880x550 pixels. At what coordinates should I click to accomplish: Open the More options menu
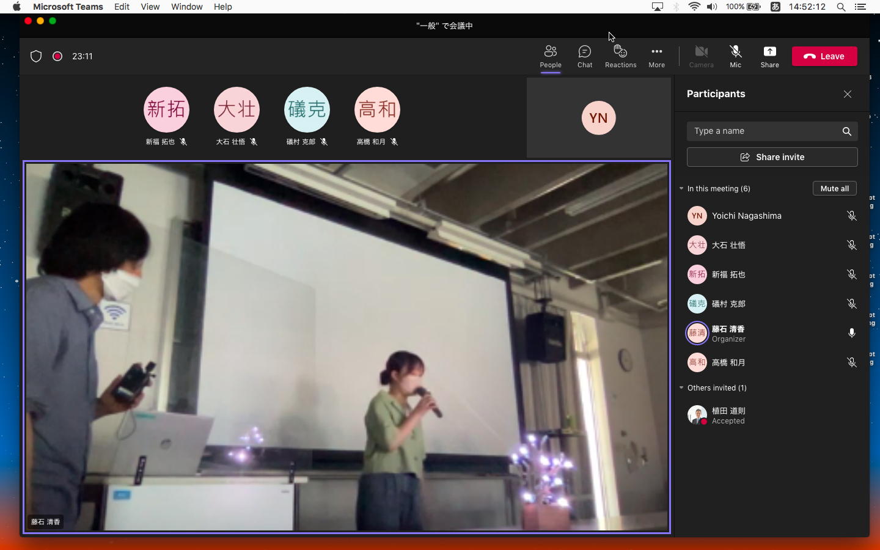coord(656,56)
